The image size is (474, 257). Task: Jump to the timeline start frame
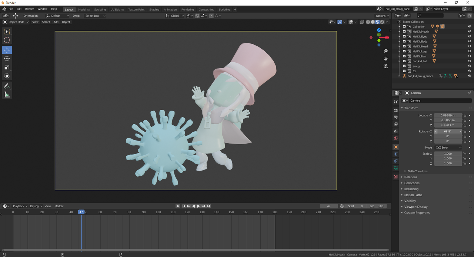pyautogui.click(x=184, y=206)
